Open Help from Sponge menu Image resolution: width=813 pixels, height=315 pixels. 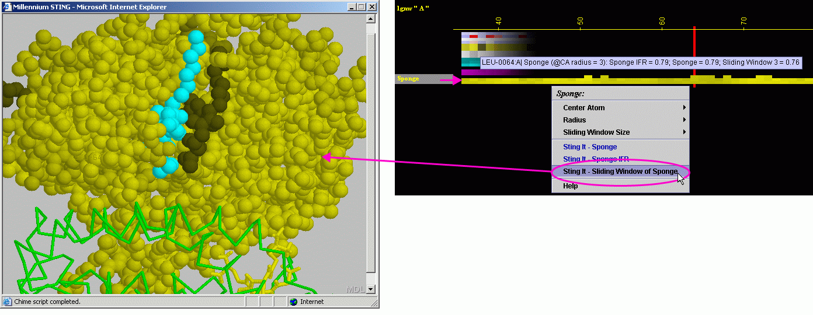click(620, 186)
